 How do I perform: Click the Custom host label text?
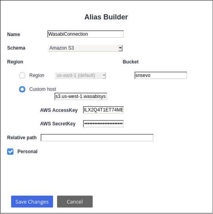coord(42,89)
